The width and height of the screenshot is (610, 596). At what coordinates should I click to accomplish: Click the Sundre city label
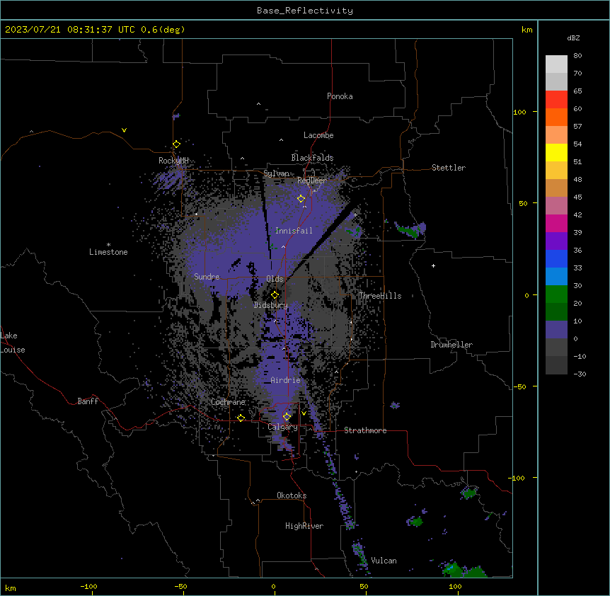[207, 277]
